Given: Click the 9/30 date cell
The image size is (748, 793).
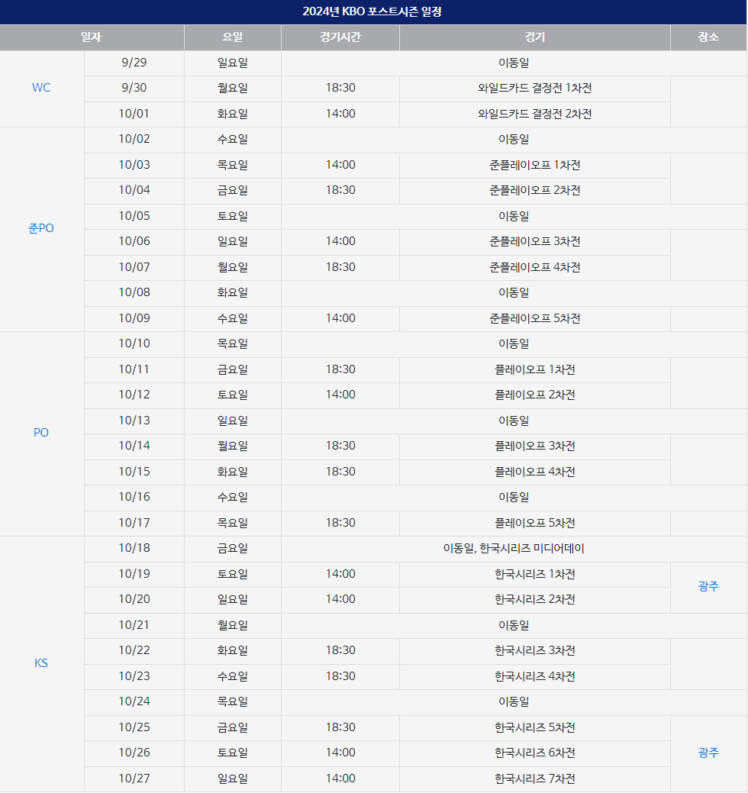Looking at the screenshot, I should 134,89.
